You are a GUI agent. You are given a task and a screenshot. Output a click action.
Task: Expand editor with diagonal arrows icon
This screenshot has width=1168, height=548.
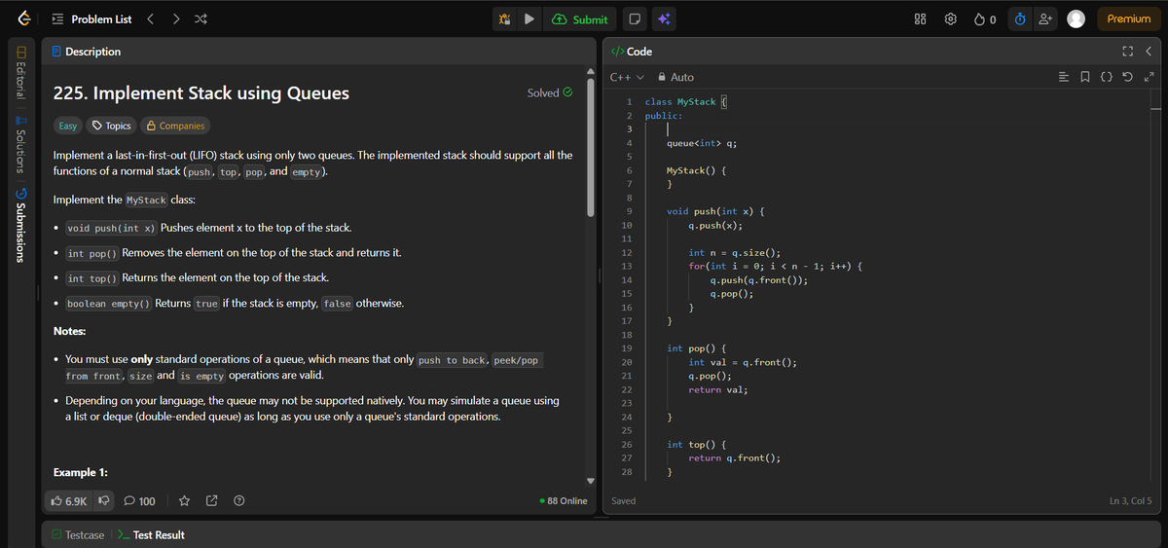[x=1149, y=77]
